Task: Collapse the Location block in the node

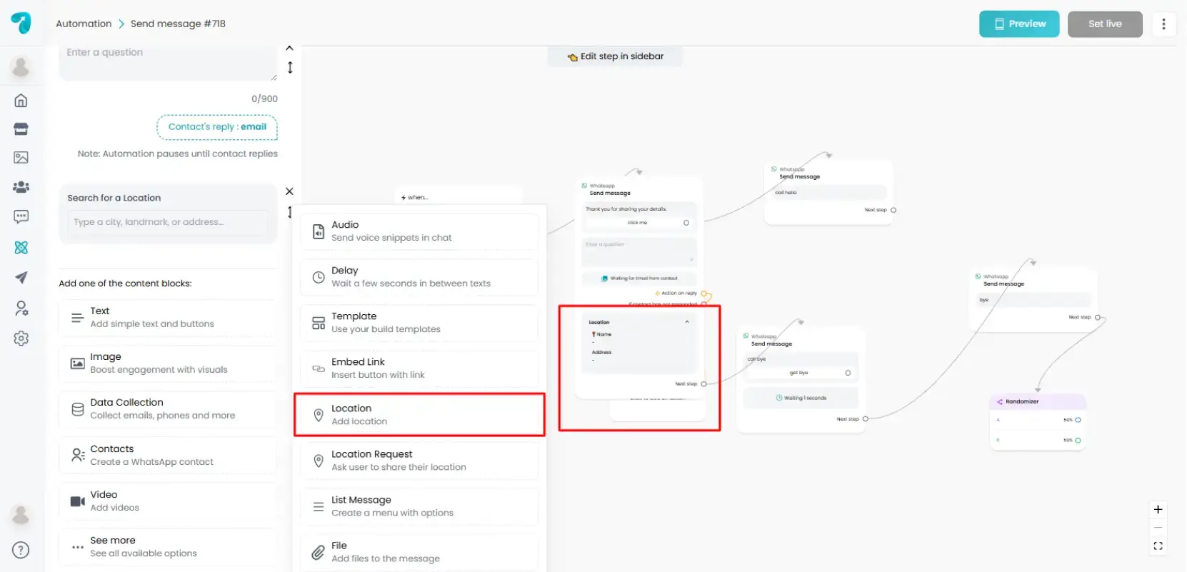Action: click(x=687, y=322)
